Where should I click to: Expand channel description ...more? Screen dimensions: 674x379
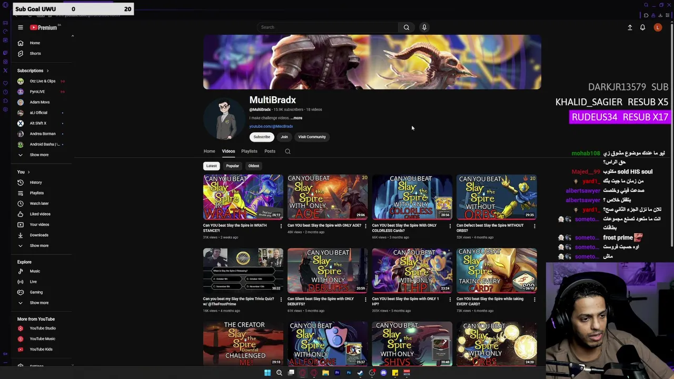(296, 118)
